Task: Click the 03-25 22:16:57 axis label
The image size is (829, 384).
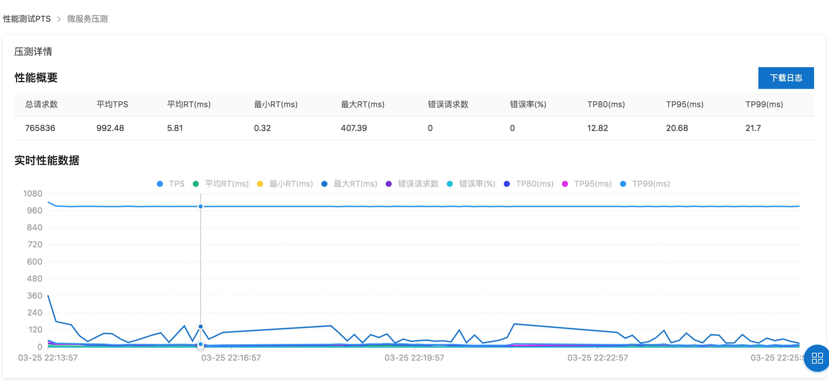Action: pos(231,358)
